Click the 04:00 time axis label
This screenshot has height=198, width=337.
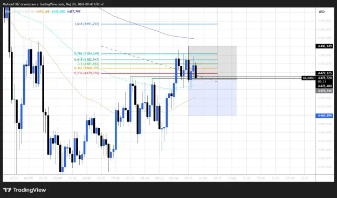pyautogui.click(x=29, y=178)
